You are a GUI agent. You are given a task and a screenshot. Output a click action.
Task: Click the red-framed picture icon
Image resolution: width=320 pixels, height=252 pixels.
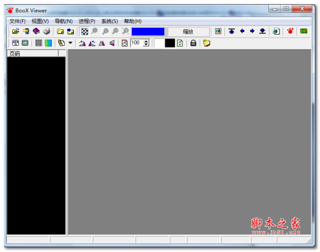pyautogui.click(x=218, y=31)
